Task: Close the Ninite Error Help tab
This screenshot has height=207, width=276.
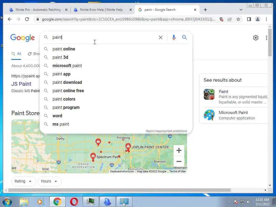Action: 131,10
